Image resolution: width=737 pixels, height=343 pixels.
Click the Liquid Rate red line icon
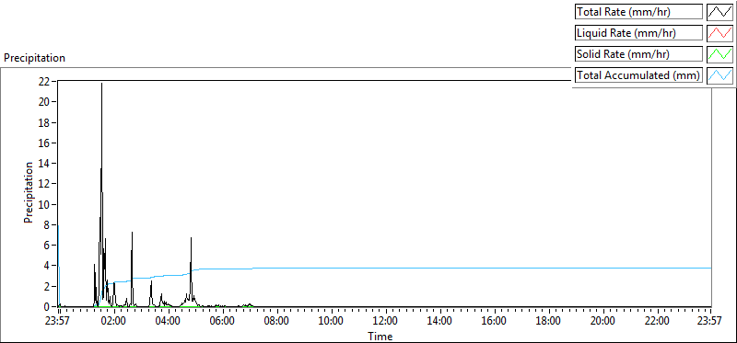pos(720,33)
